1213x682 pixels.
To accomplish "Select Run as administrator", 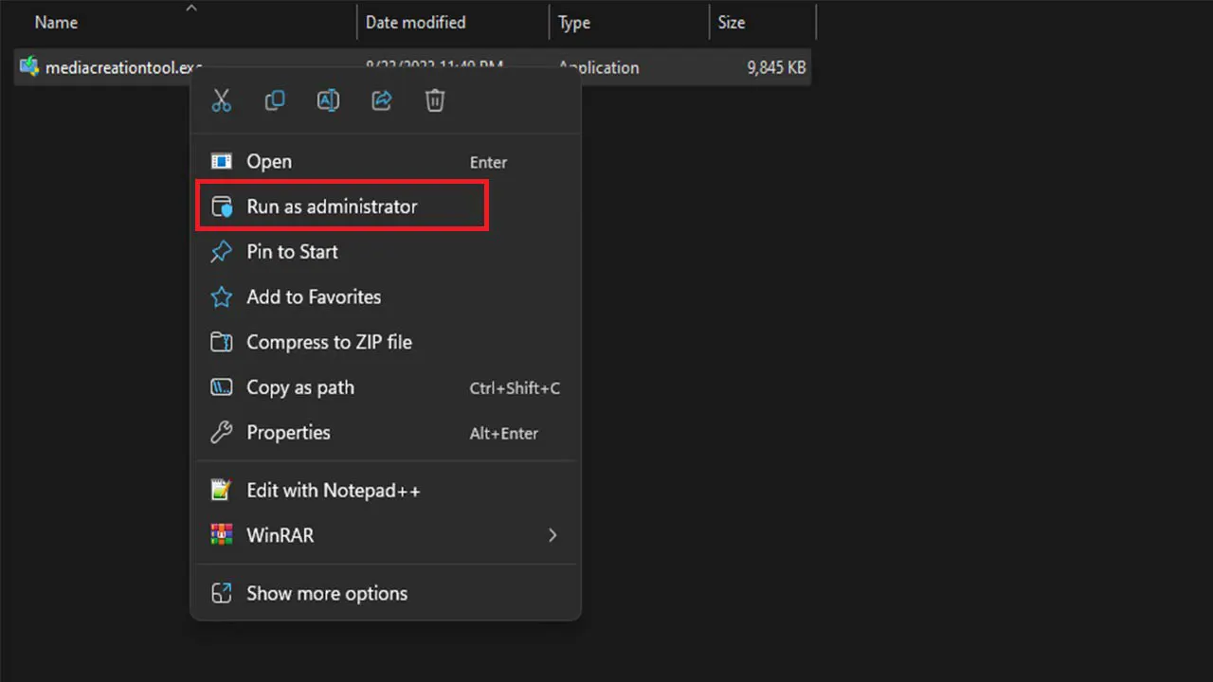I will 332,206.
